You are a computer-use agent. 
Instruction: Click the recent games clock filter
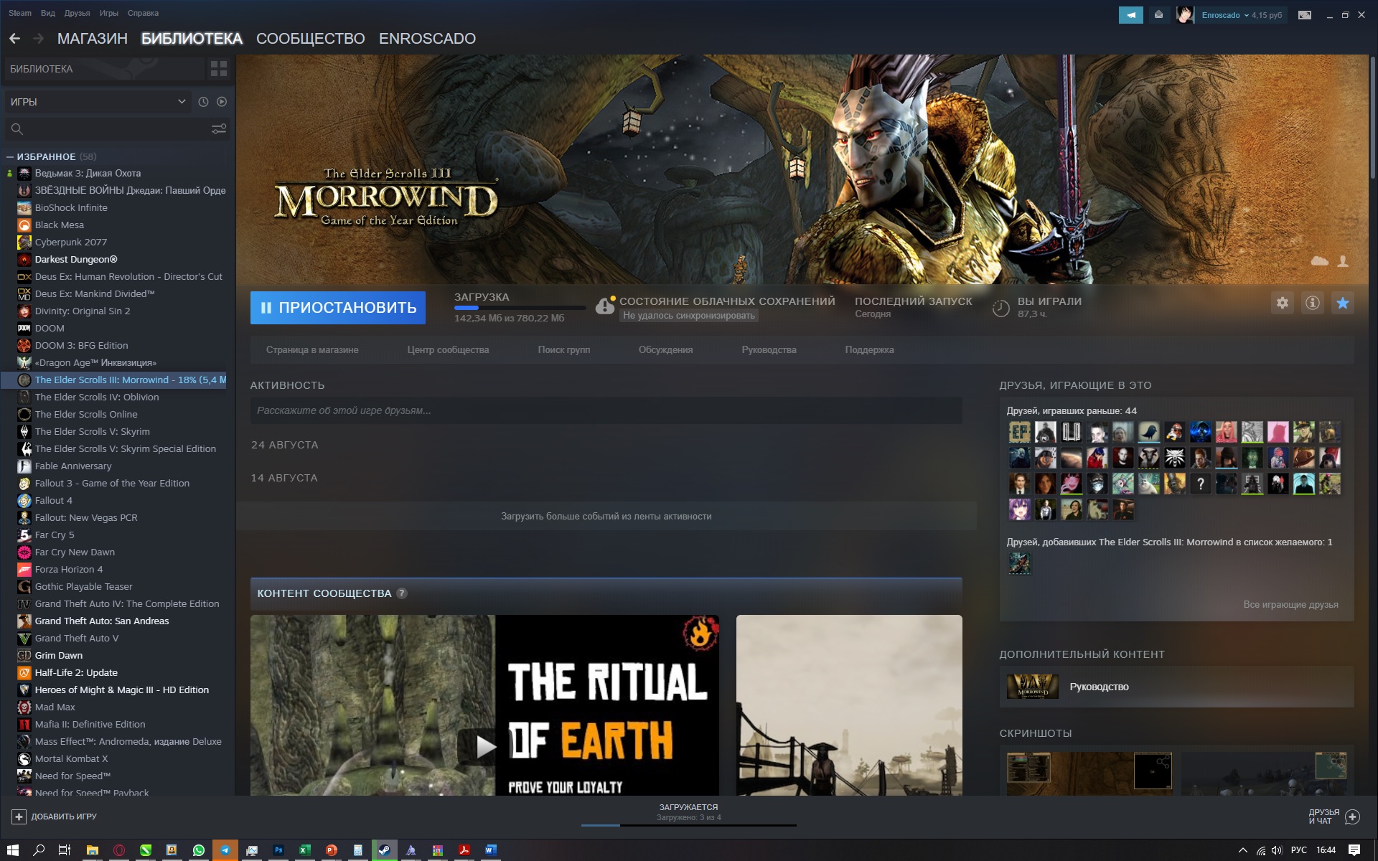[203, 102]
